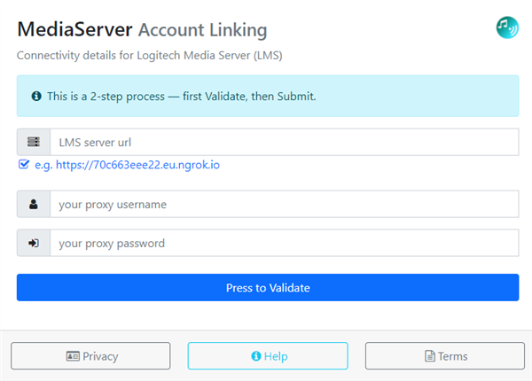This screenshot has width=532, height=381.
Task: Open the Help button
Action: pos(268,356)
